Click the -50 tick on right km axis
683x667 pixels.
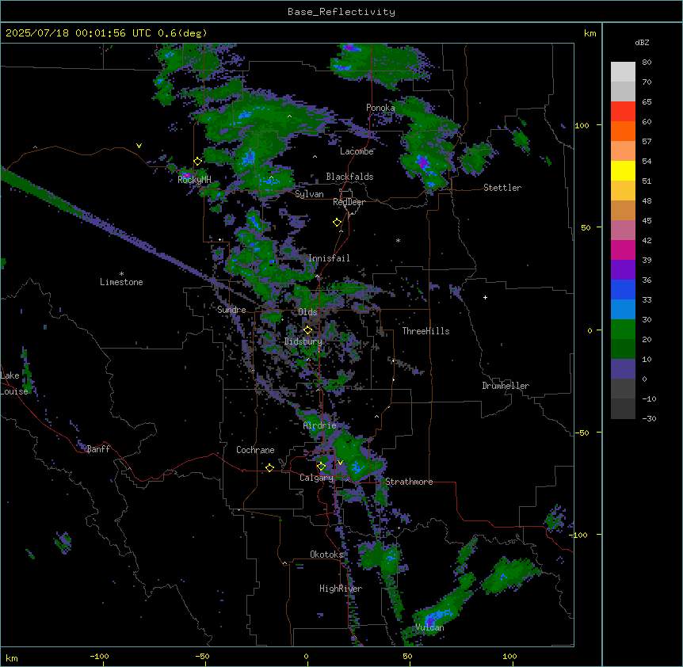(582, 433)
